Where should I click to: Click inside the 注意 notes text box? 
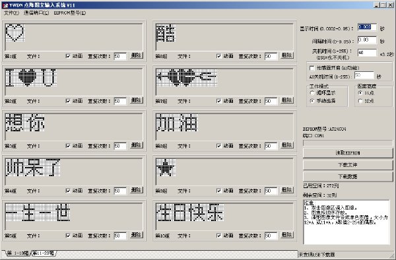tap(346, 222)
